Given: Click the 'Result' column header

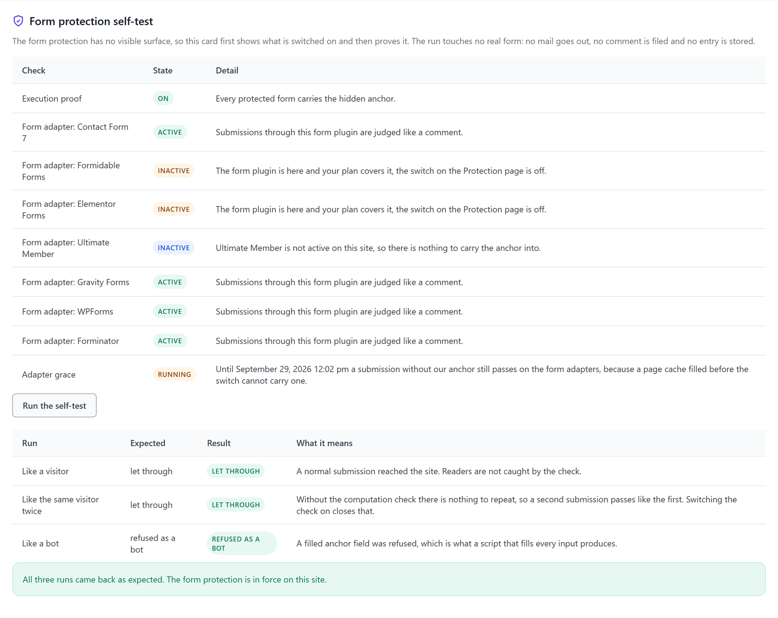Looking at the screenshot, I should 219,443.
